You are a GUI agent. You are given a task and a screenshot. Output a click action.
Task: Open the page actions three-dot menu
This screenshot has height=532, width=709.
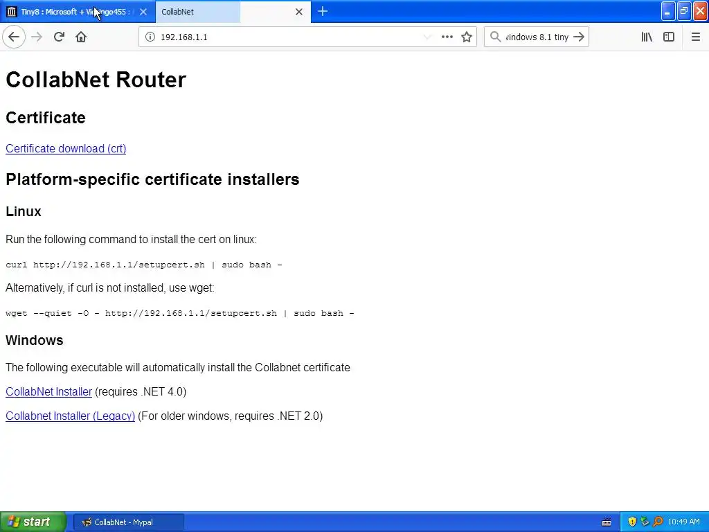[x=447, y=37]
